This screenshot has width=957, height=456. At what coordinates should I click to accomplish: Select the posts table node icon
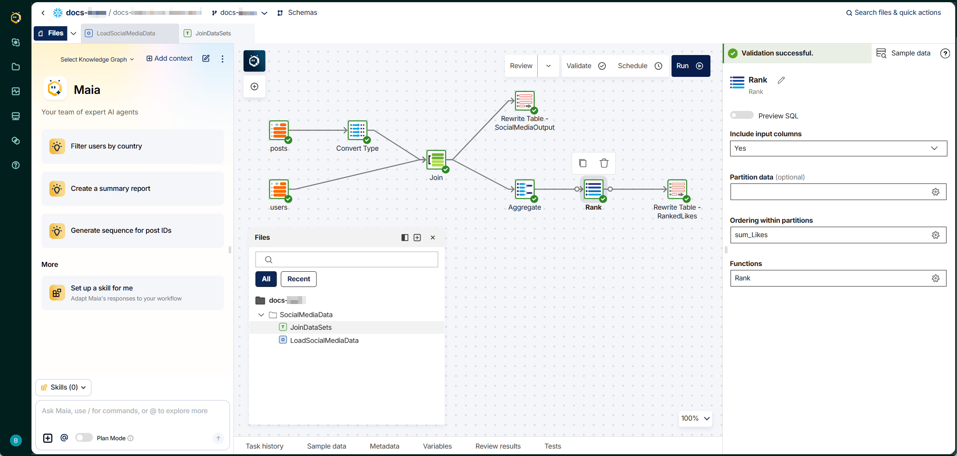(279, 130)
